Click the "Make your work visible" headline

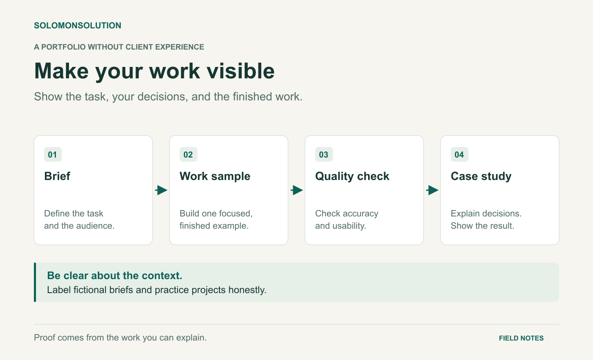click(x=154, y=71)
